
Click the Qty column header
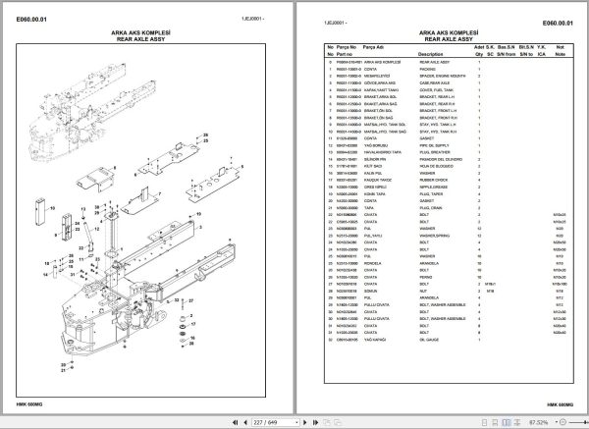tap(479, 54)
